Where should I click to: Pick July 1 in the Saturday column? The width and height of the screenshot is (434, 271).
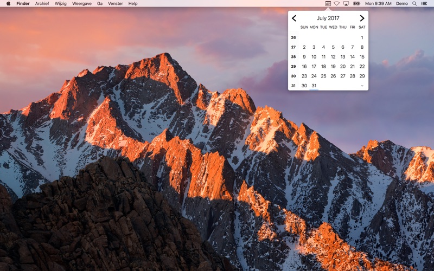tap(362, 37)
